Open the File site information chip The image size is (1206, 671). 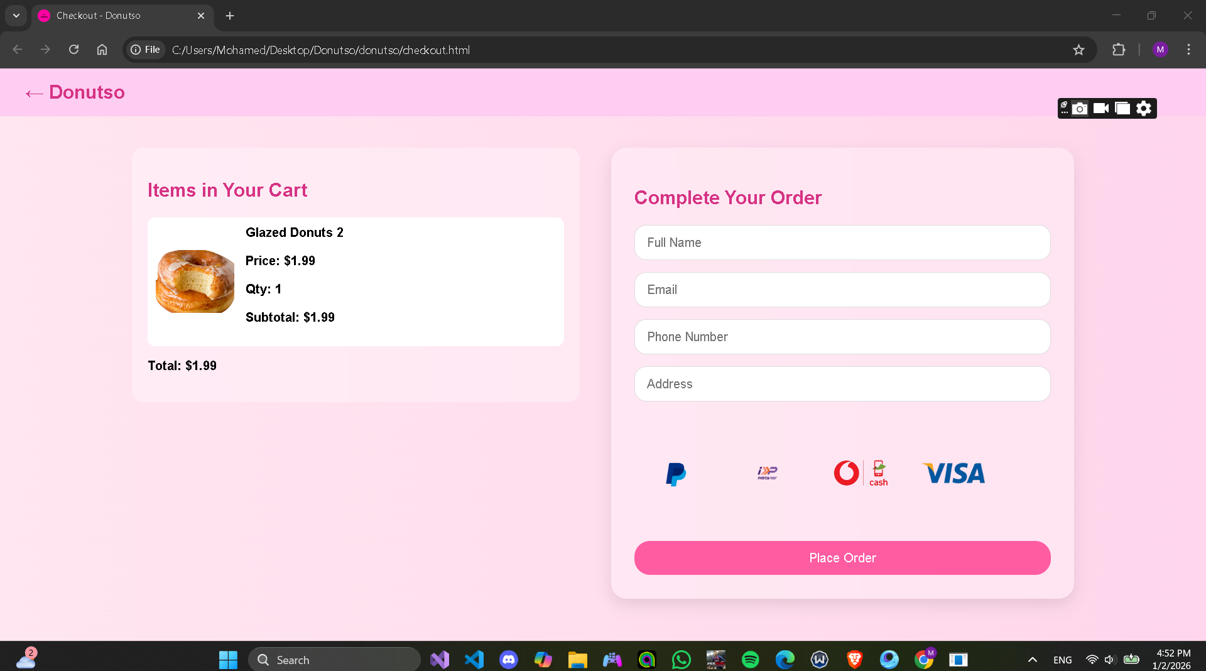click(145, 50)
